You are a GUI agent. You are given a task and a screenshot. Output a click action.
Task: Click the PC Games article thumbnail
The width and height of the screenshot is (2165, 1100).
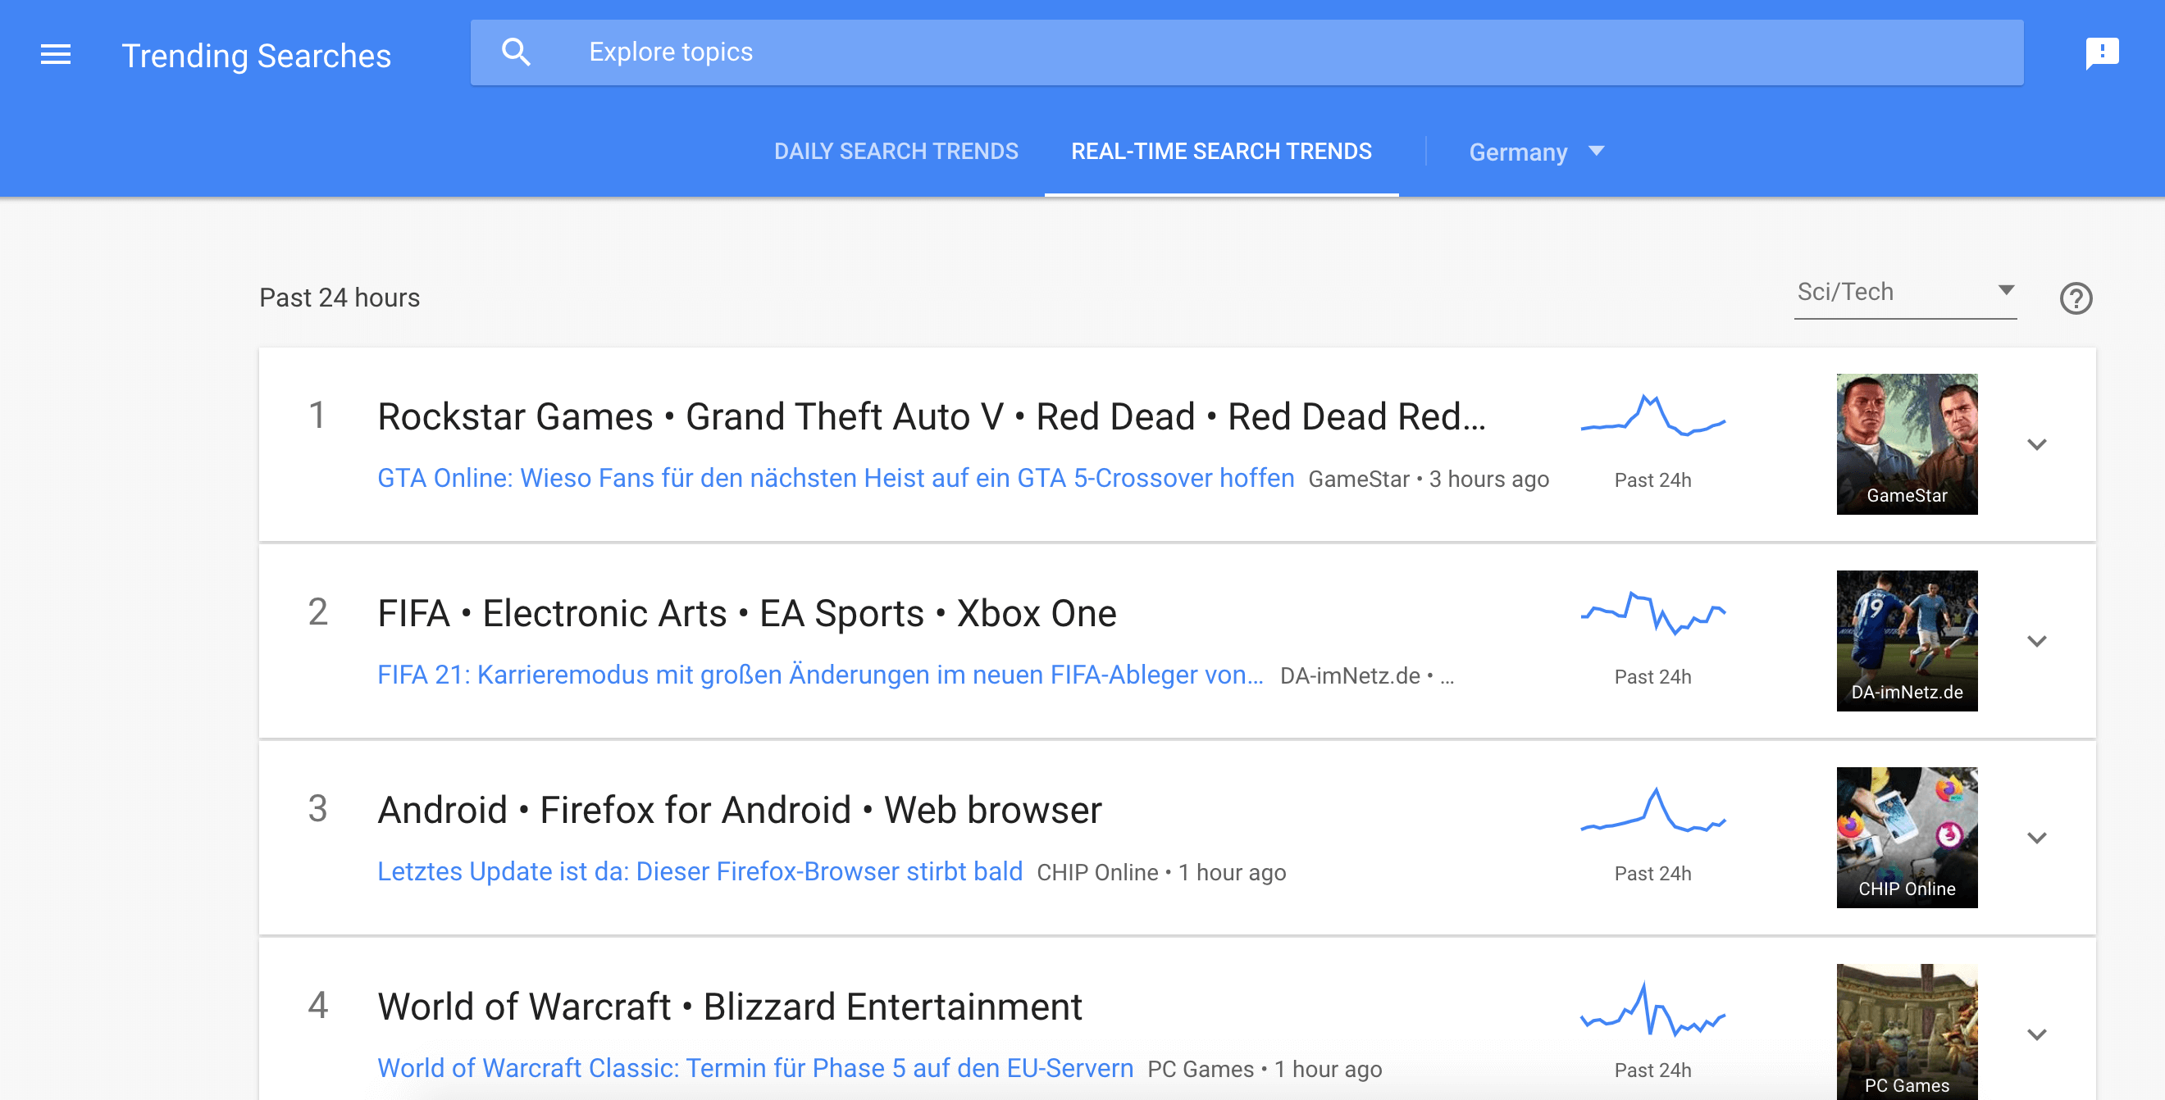click(1906, 1032)
